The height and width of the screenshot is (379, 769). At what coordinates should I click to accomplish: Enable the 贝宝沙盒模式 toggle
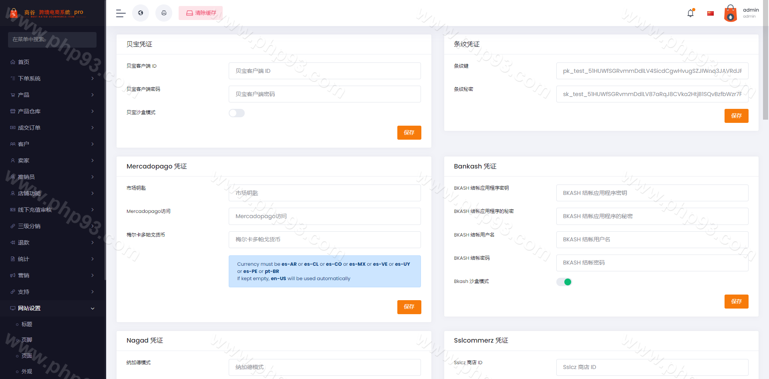point(237,113)
